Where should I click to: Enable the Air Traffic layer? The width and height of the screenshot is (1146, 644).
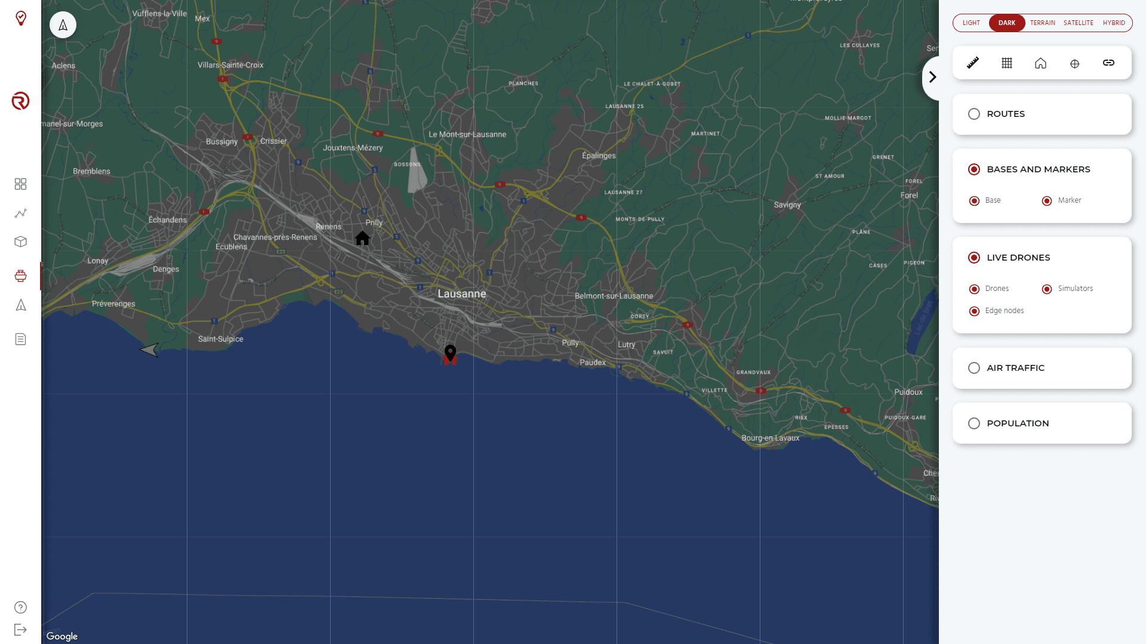(x=974, y=368)
